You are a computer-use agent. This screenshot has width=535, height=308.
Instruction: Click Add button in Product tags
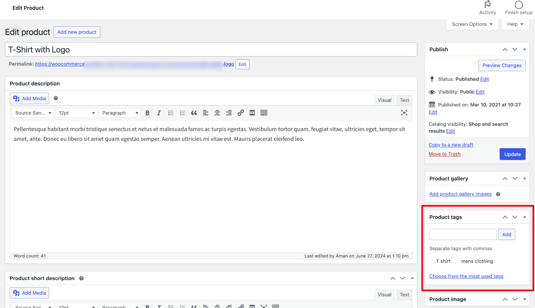(507, 235)
